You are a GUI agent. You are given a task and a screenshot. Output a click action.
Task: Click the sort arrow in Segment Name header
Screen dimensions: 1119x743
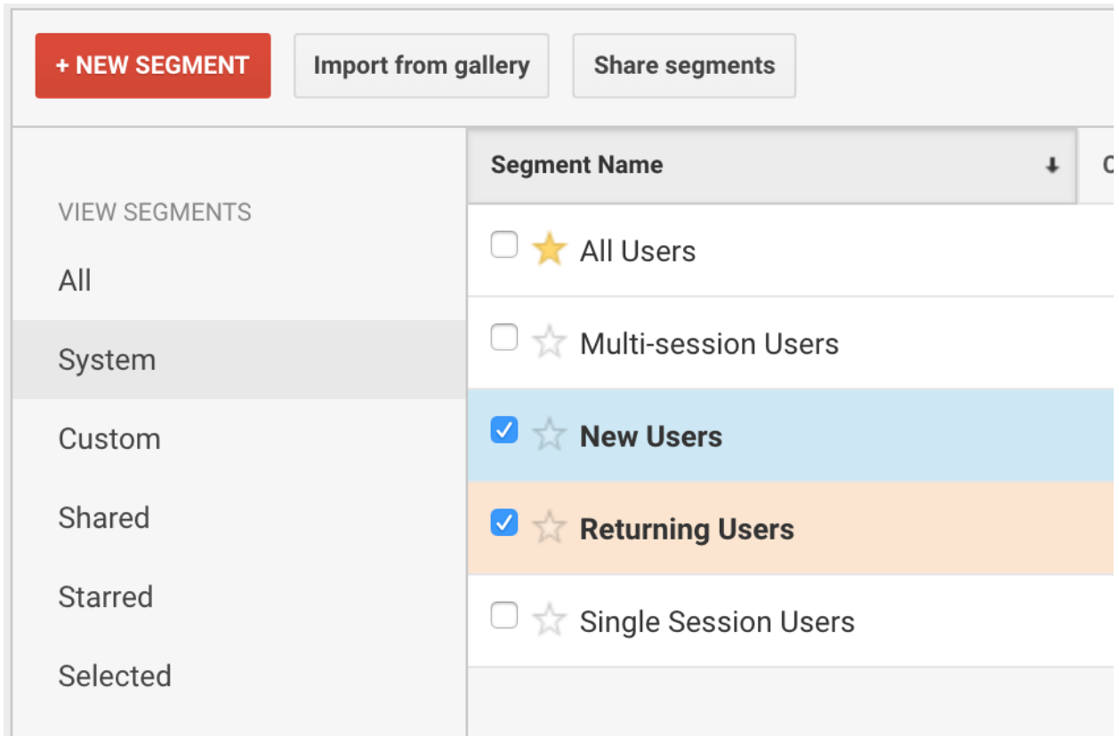pyautogui.click(x=1052, y=165)
